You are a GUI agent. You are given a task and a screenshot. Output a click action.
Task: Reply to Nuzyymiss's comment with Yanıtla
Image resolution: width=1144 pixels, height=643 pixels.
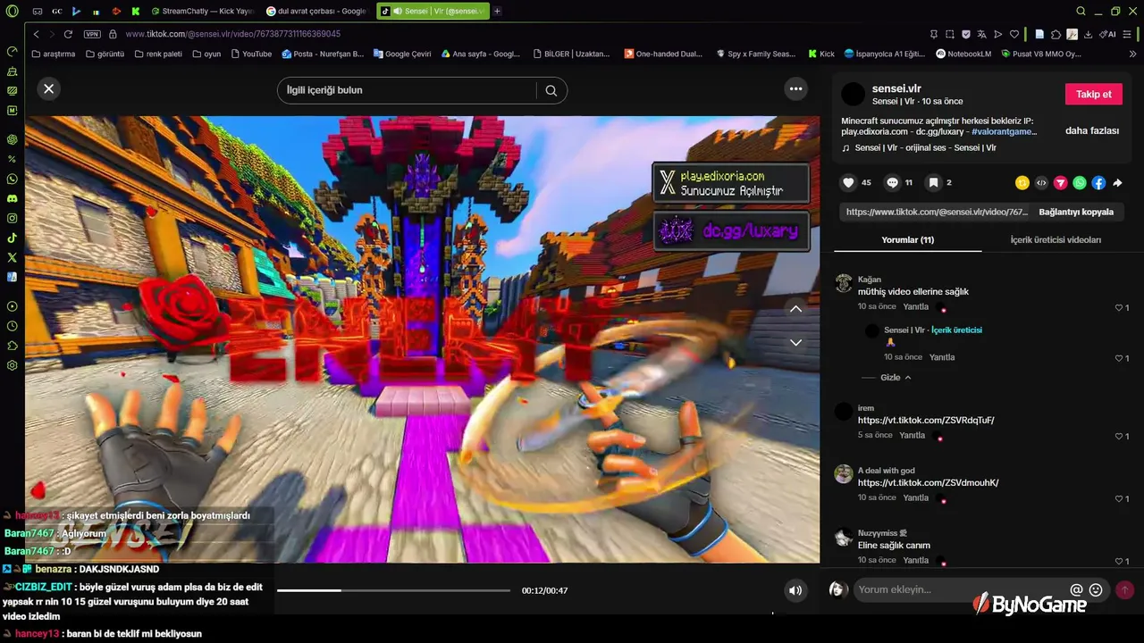click(x=915, y=561)
